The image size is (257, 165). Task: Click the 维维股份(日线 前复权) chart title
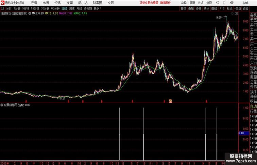click(x=14, y=14)
